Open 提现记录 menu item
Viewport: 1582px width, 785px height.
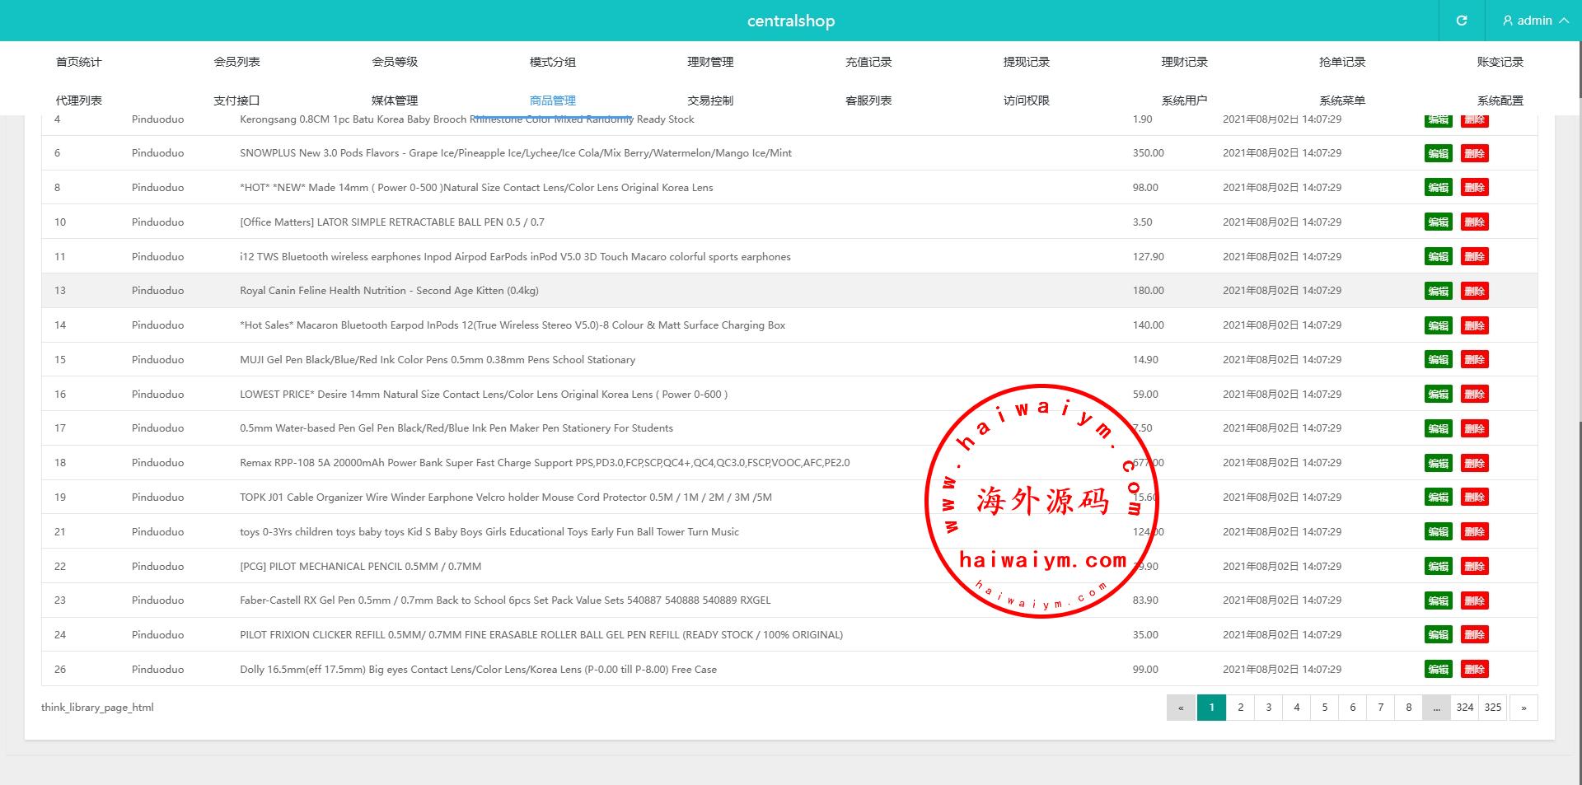(1026, 62)
